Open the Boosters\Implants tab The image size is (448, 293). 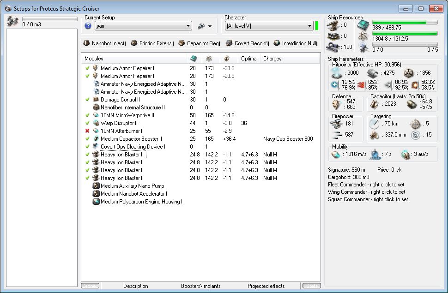(x=201, y=286)
